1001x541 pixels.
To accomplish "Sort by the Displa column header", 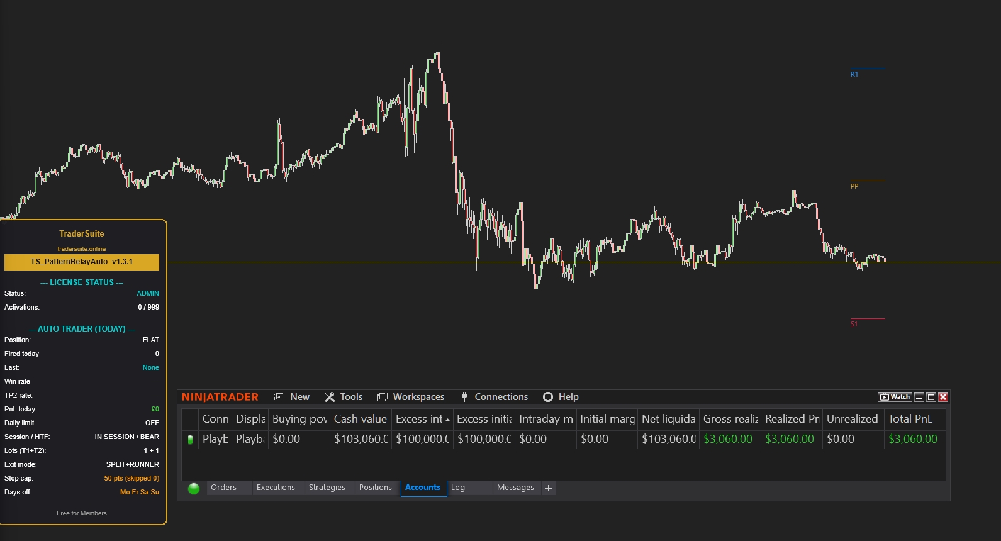I will [250, 419].
